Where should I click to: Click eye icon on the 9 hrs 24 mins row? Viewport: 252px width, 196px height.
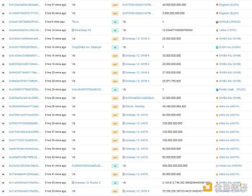3,90
